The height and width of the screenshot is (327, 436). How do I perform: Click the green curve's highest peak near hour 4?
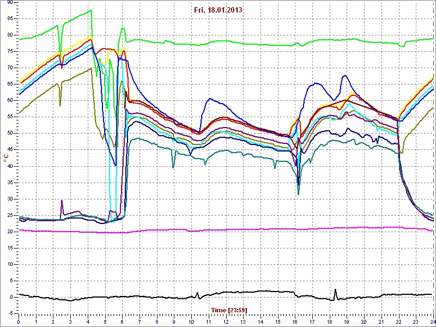(x=91, y=10)
